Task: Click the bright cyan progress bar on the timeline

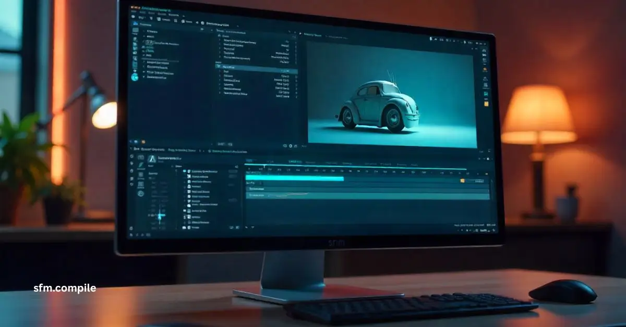Action: coord(294,179)
